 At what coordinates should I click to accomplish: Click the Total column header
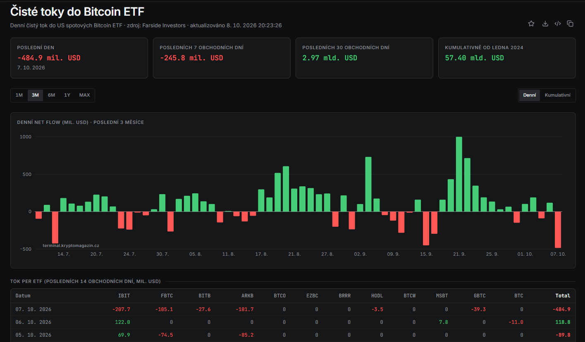point(563,296)
